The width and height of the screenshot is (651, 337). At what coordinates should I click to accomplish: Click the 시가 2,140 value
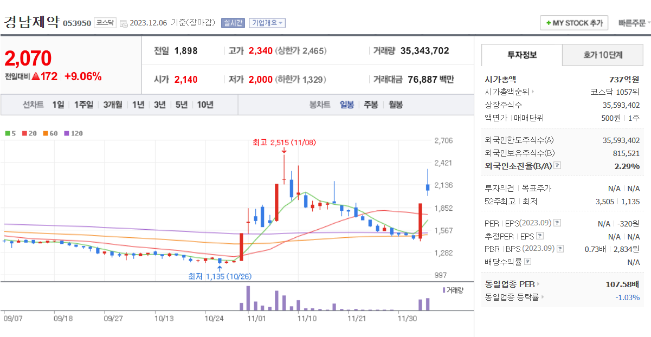186,80
